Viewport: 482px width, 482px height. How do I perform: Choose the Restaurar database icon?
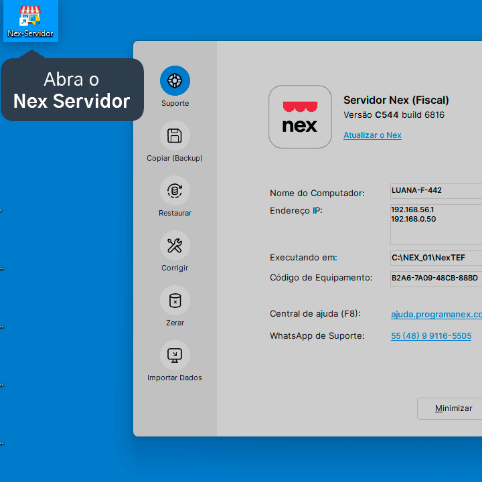tap(175, 191)
